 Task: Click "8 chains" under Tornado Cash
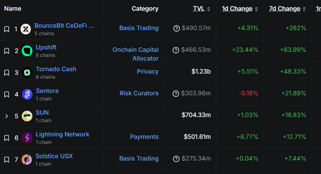pyautogui.click(x=45, y=77)
